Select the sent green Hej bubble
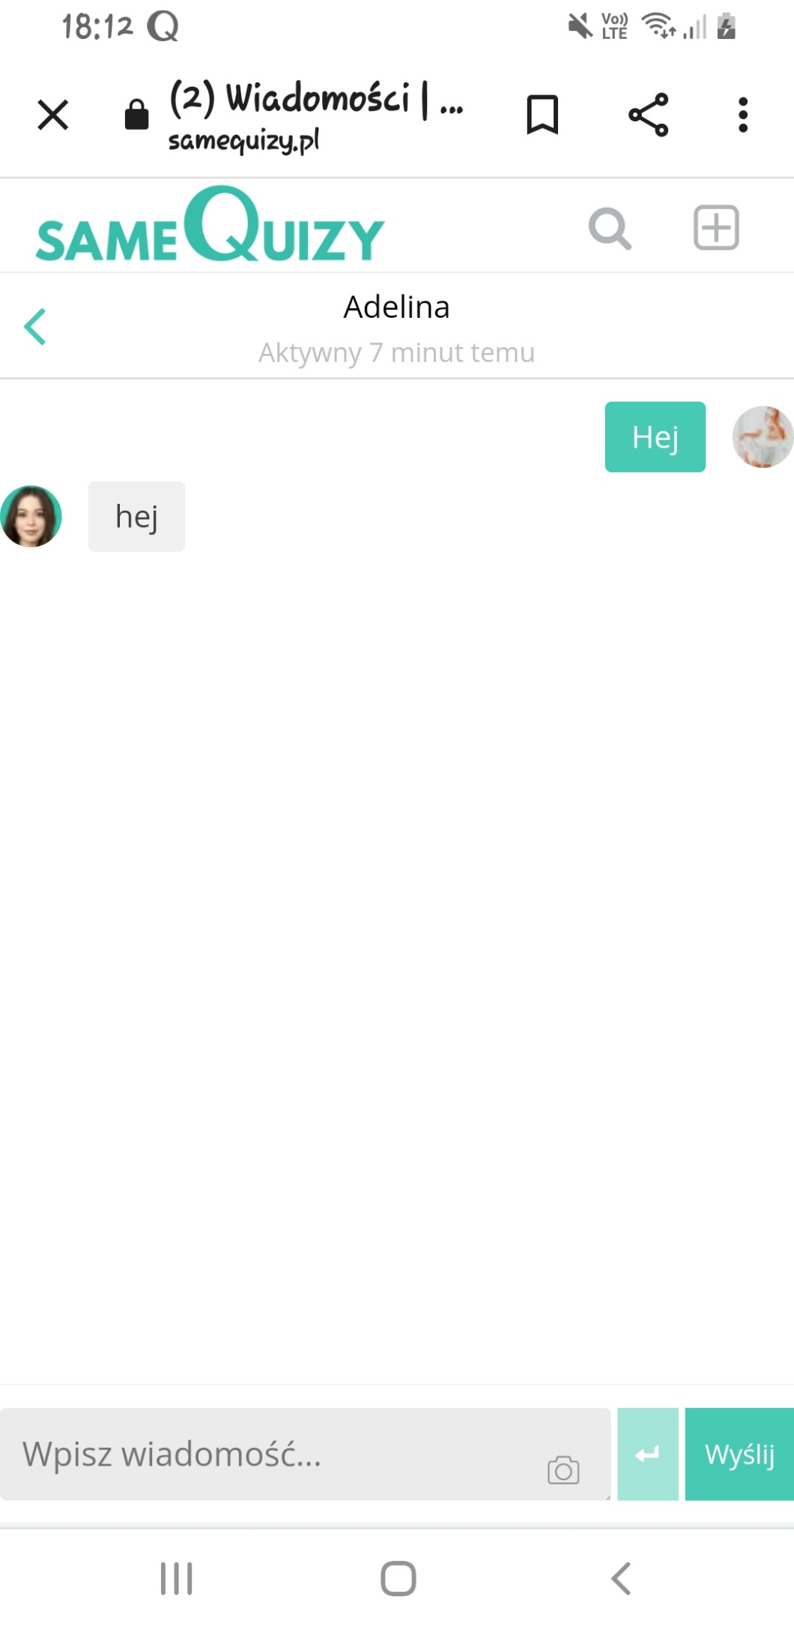This screenshot has width=794, height=1633. pyautogui.click(x=655, y=437)
